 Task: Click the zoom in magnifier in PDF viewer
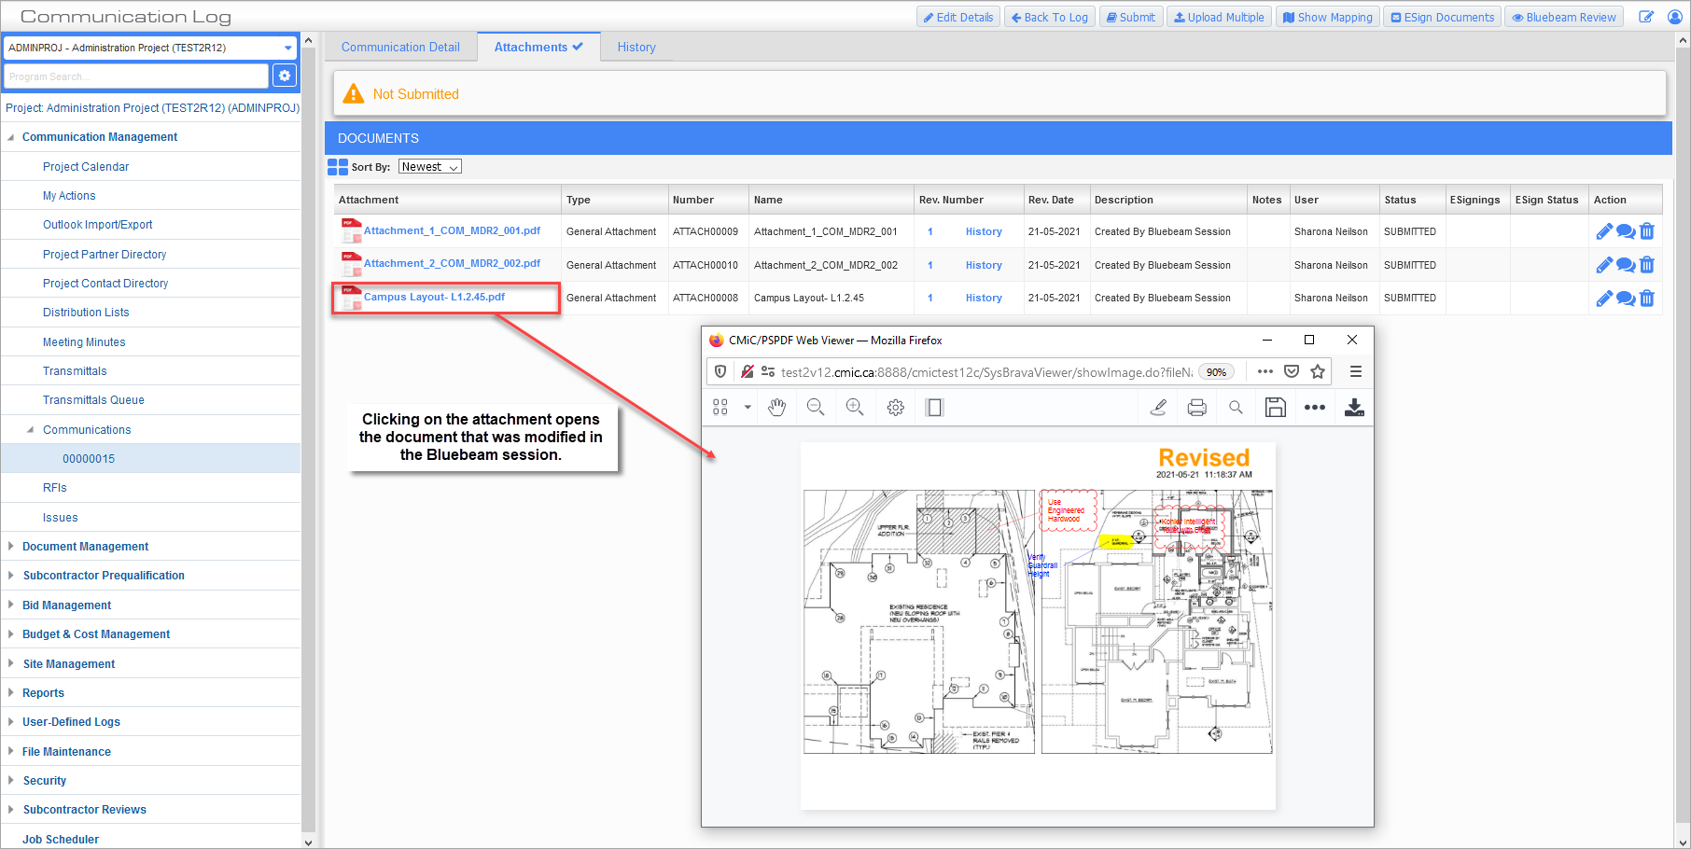(x=855, y=408)
